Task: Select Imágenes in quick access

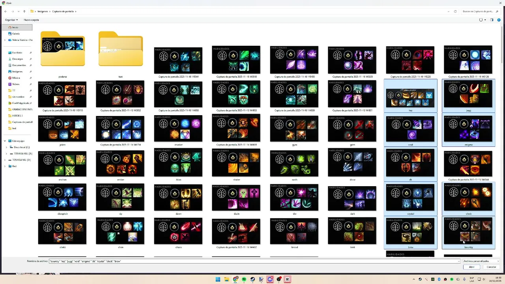Action: (x=17, y=71)
